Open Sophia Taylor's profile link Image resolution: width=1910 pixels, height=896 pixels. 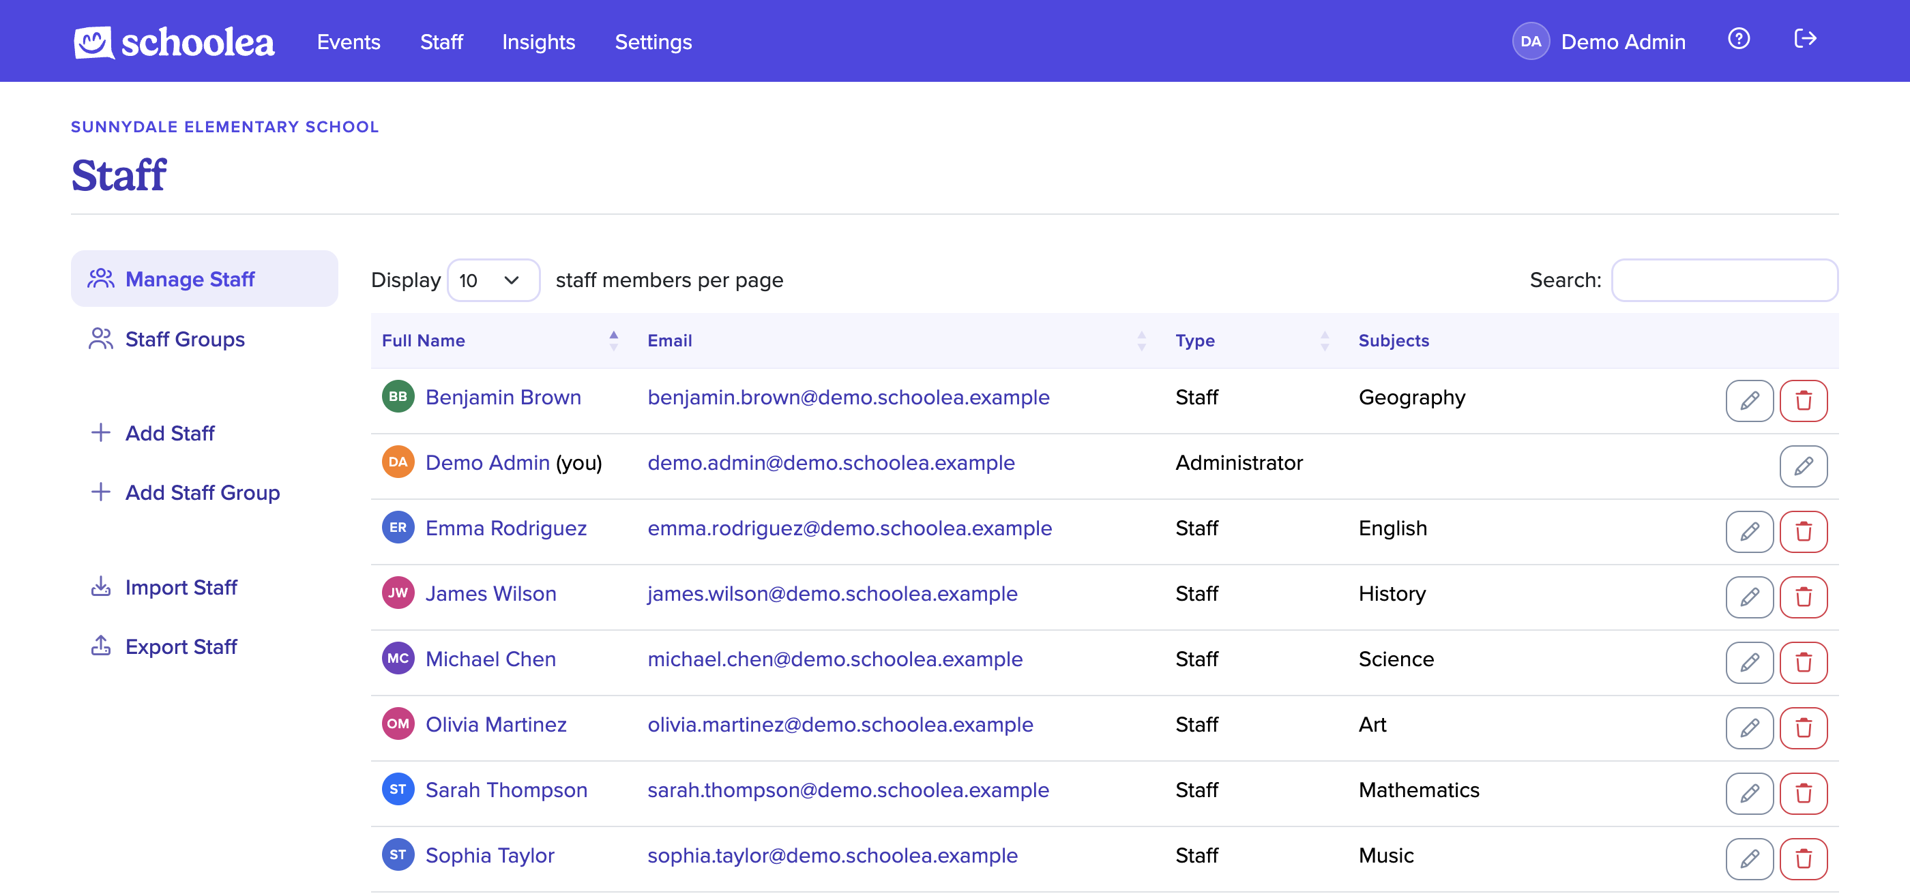point(490,855)
